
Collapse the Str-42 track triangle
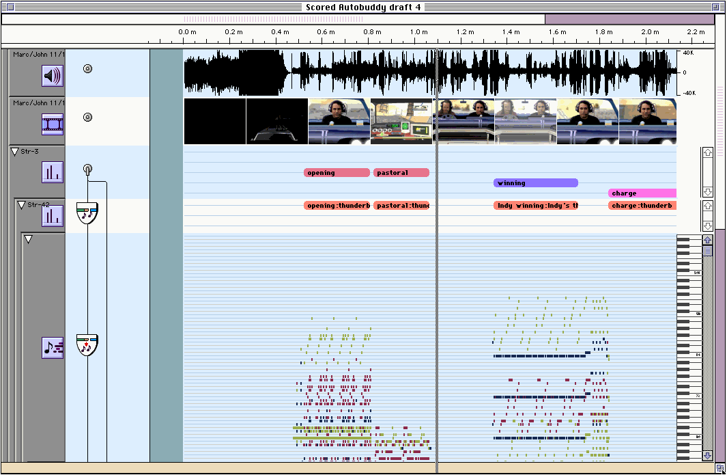pyautogui.click(x=21, y=205)
